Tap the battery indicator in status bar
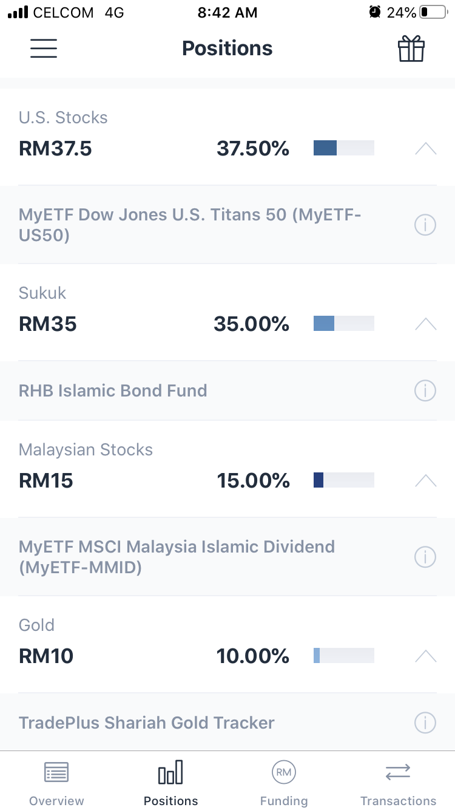Viewport: 455px width, 810px height. point(432,12)
